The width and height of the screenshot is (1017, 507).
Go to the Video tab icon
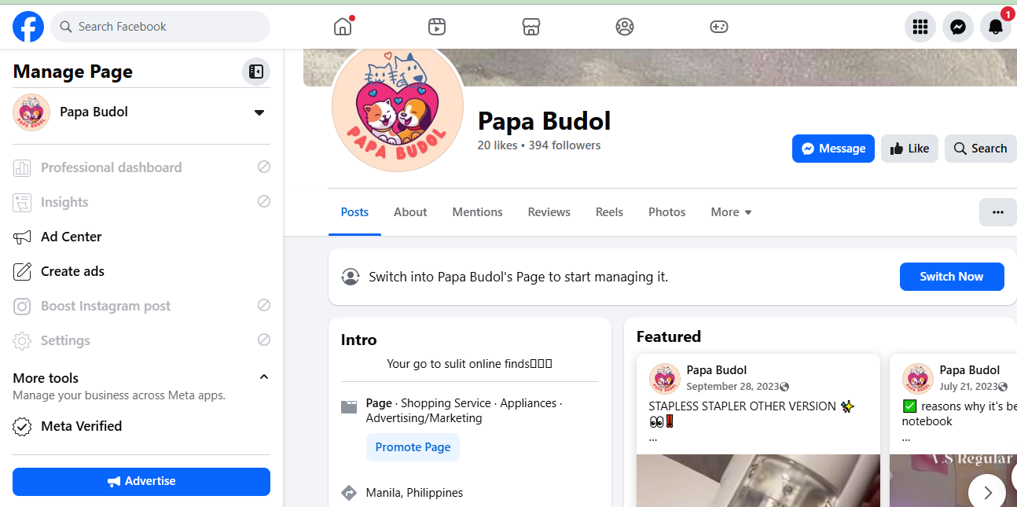[x=437, y=27]
